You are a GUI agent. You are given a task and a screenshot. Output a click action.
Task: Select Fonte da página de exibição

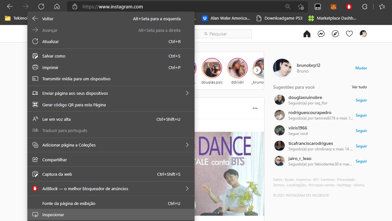click(x=111, y=204)
